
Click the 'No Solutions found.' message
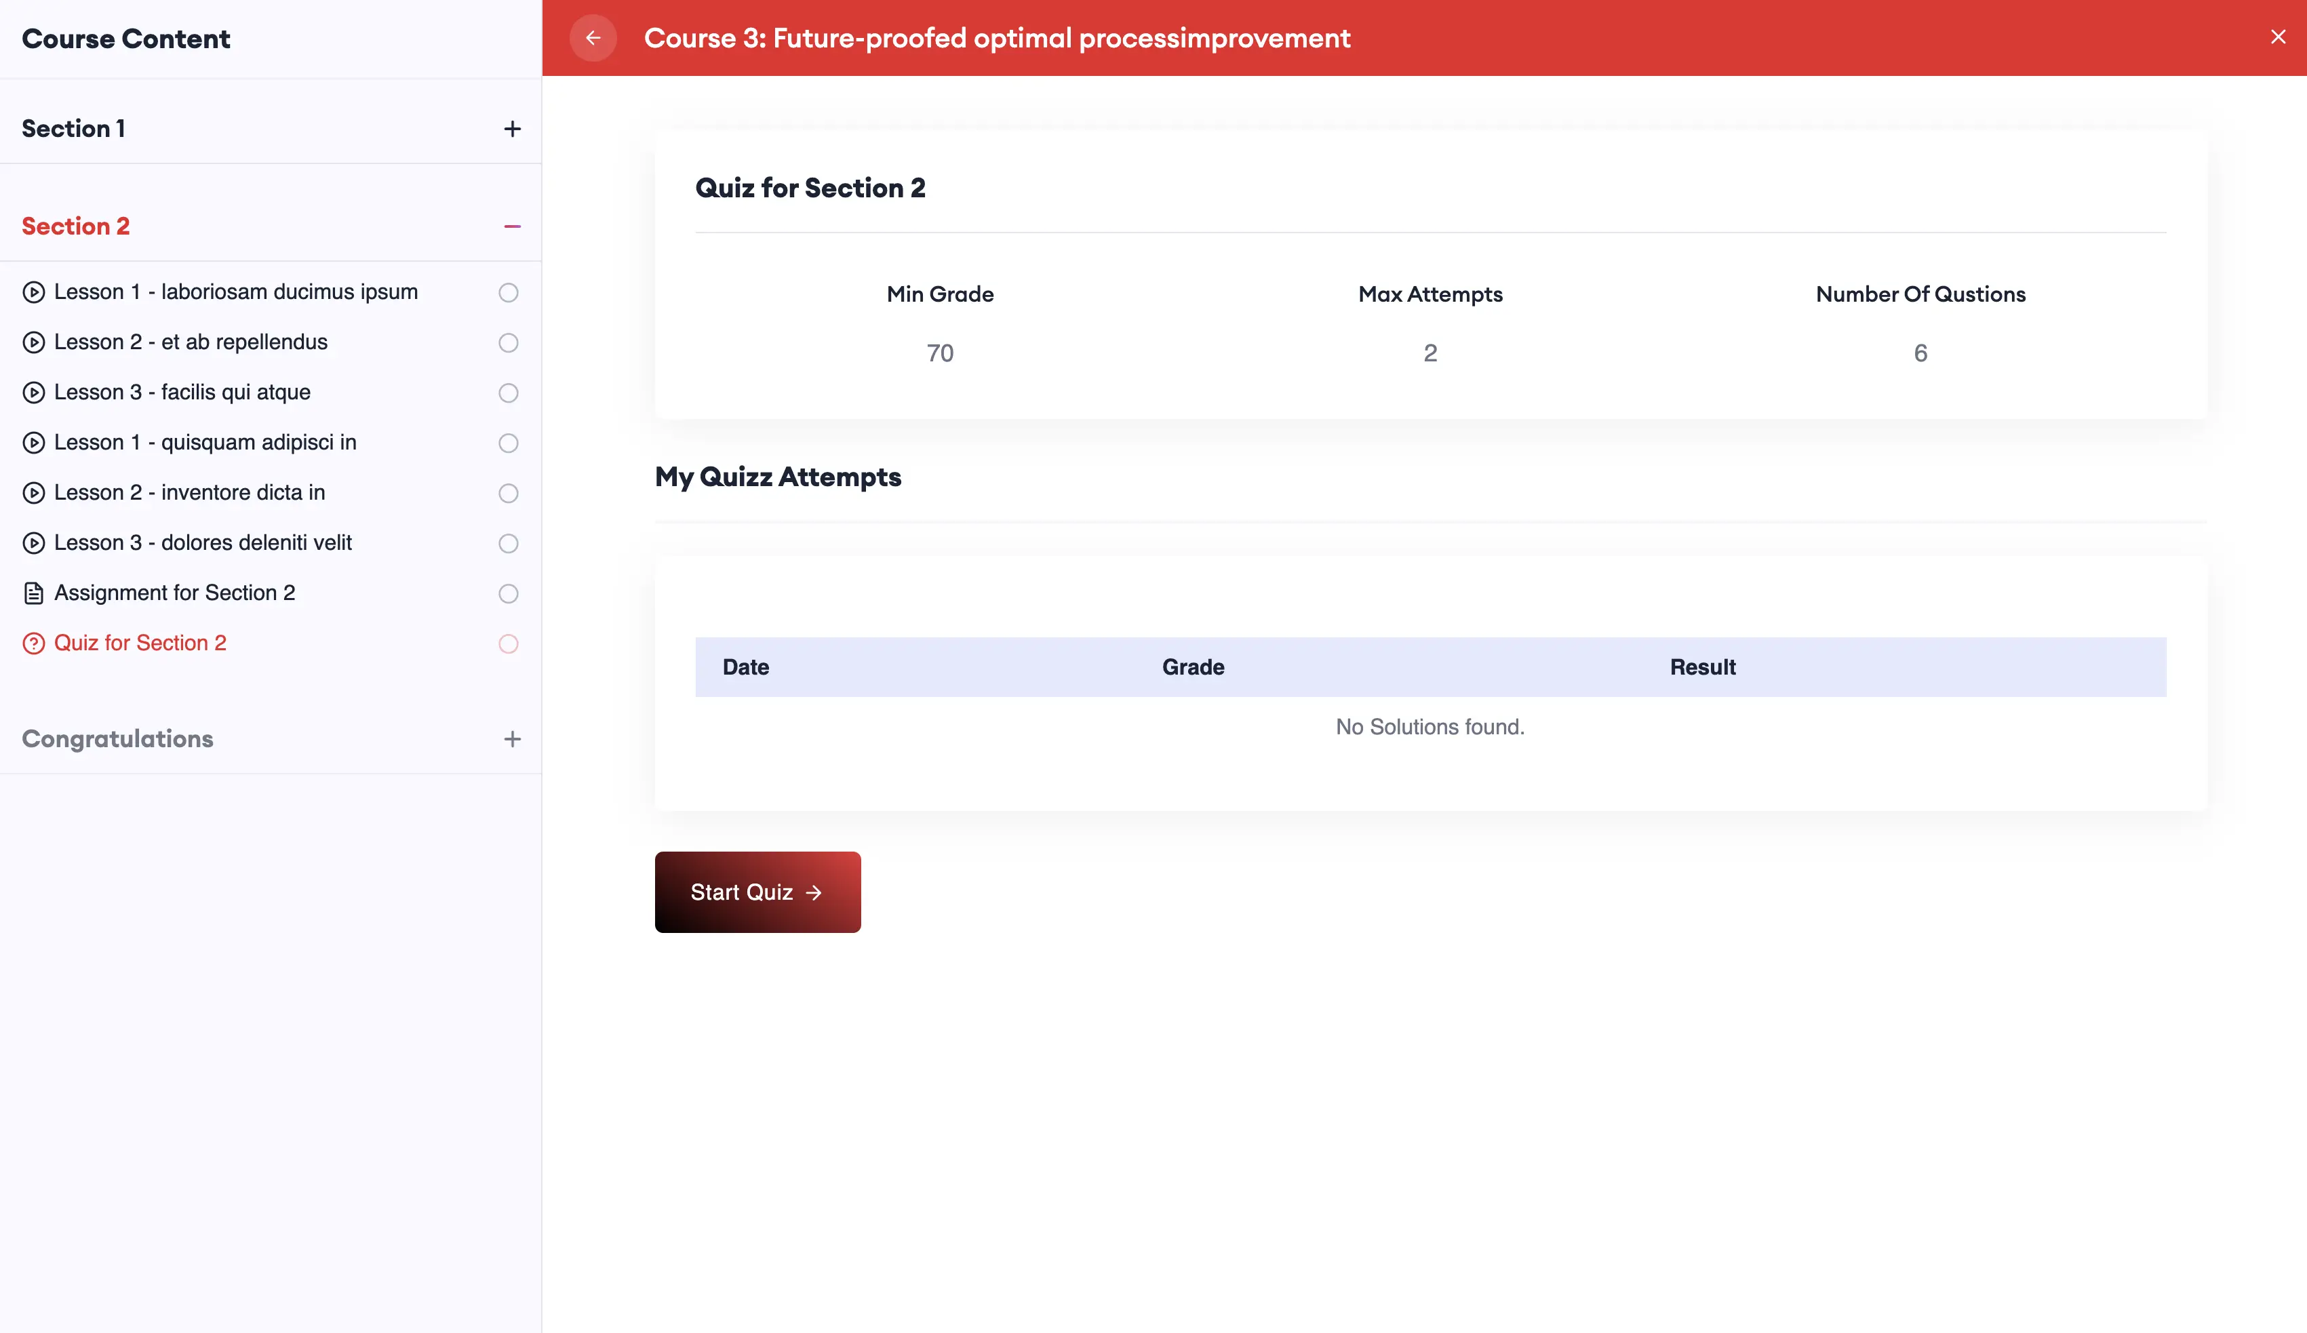[x=1430, y=727]
